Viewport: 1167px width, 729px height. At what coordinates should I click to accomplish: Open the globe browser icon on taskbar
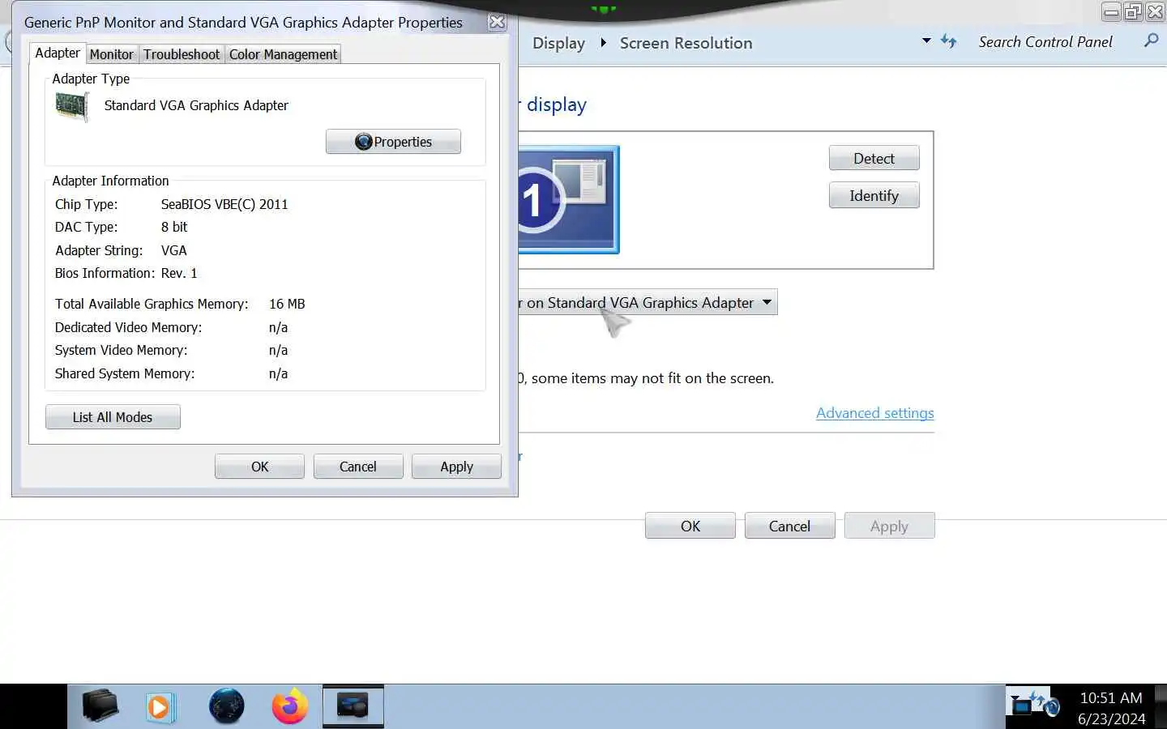coord(226,706)
